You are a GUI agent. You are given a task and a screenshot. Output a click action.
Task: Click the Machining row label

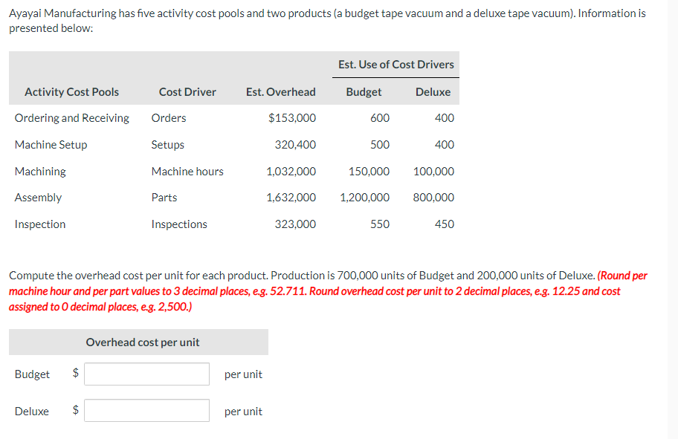[40, 171]
